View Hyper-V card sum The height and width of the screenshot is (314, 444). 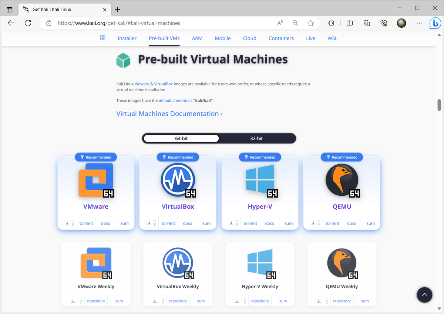pos(289,223)
